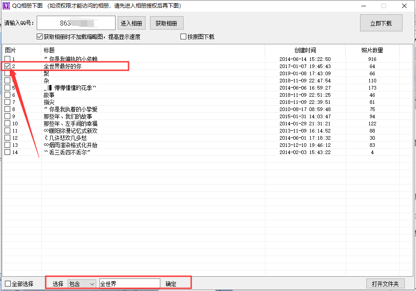Check the box for album 杂

[x=8, y=81]
